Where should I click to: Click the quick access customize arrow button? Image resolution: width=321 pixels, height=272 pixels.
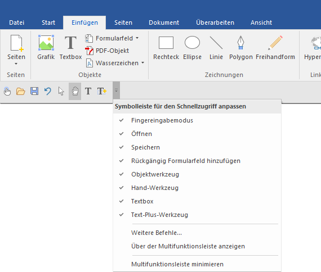click(x=116, y=90)
